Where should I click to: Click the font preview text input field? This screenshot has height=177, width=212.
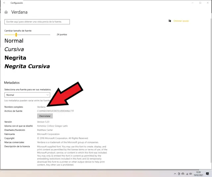[37, 22]
